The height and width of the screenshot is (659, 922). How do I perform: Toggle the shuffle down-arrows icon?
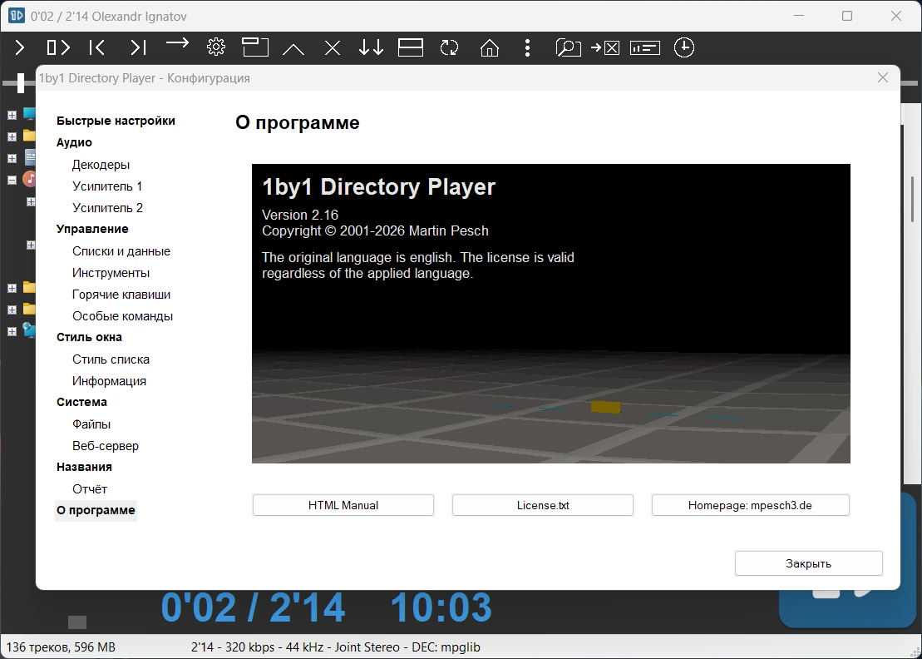click(x=371, y=47)
